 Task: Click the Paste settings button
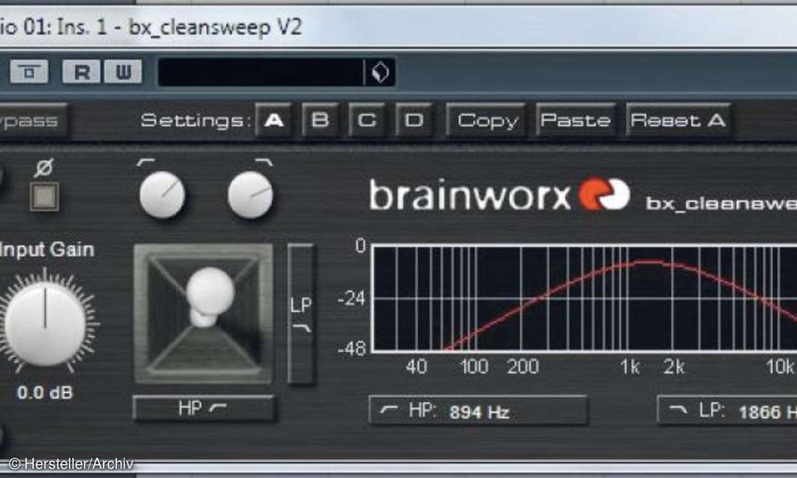click(x=575, y=121)
